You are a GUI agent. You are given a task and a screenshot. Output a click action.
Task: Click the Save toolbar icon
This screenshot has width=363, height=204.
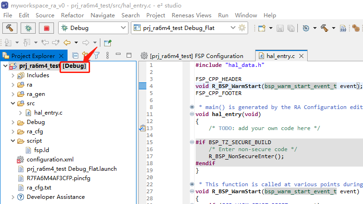[x=280, y=28]
